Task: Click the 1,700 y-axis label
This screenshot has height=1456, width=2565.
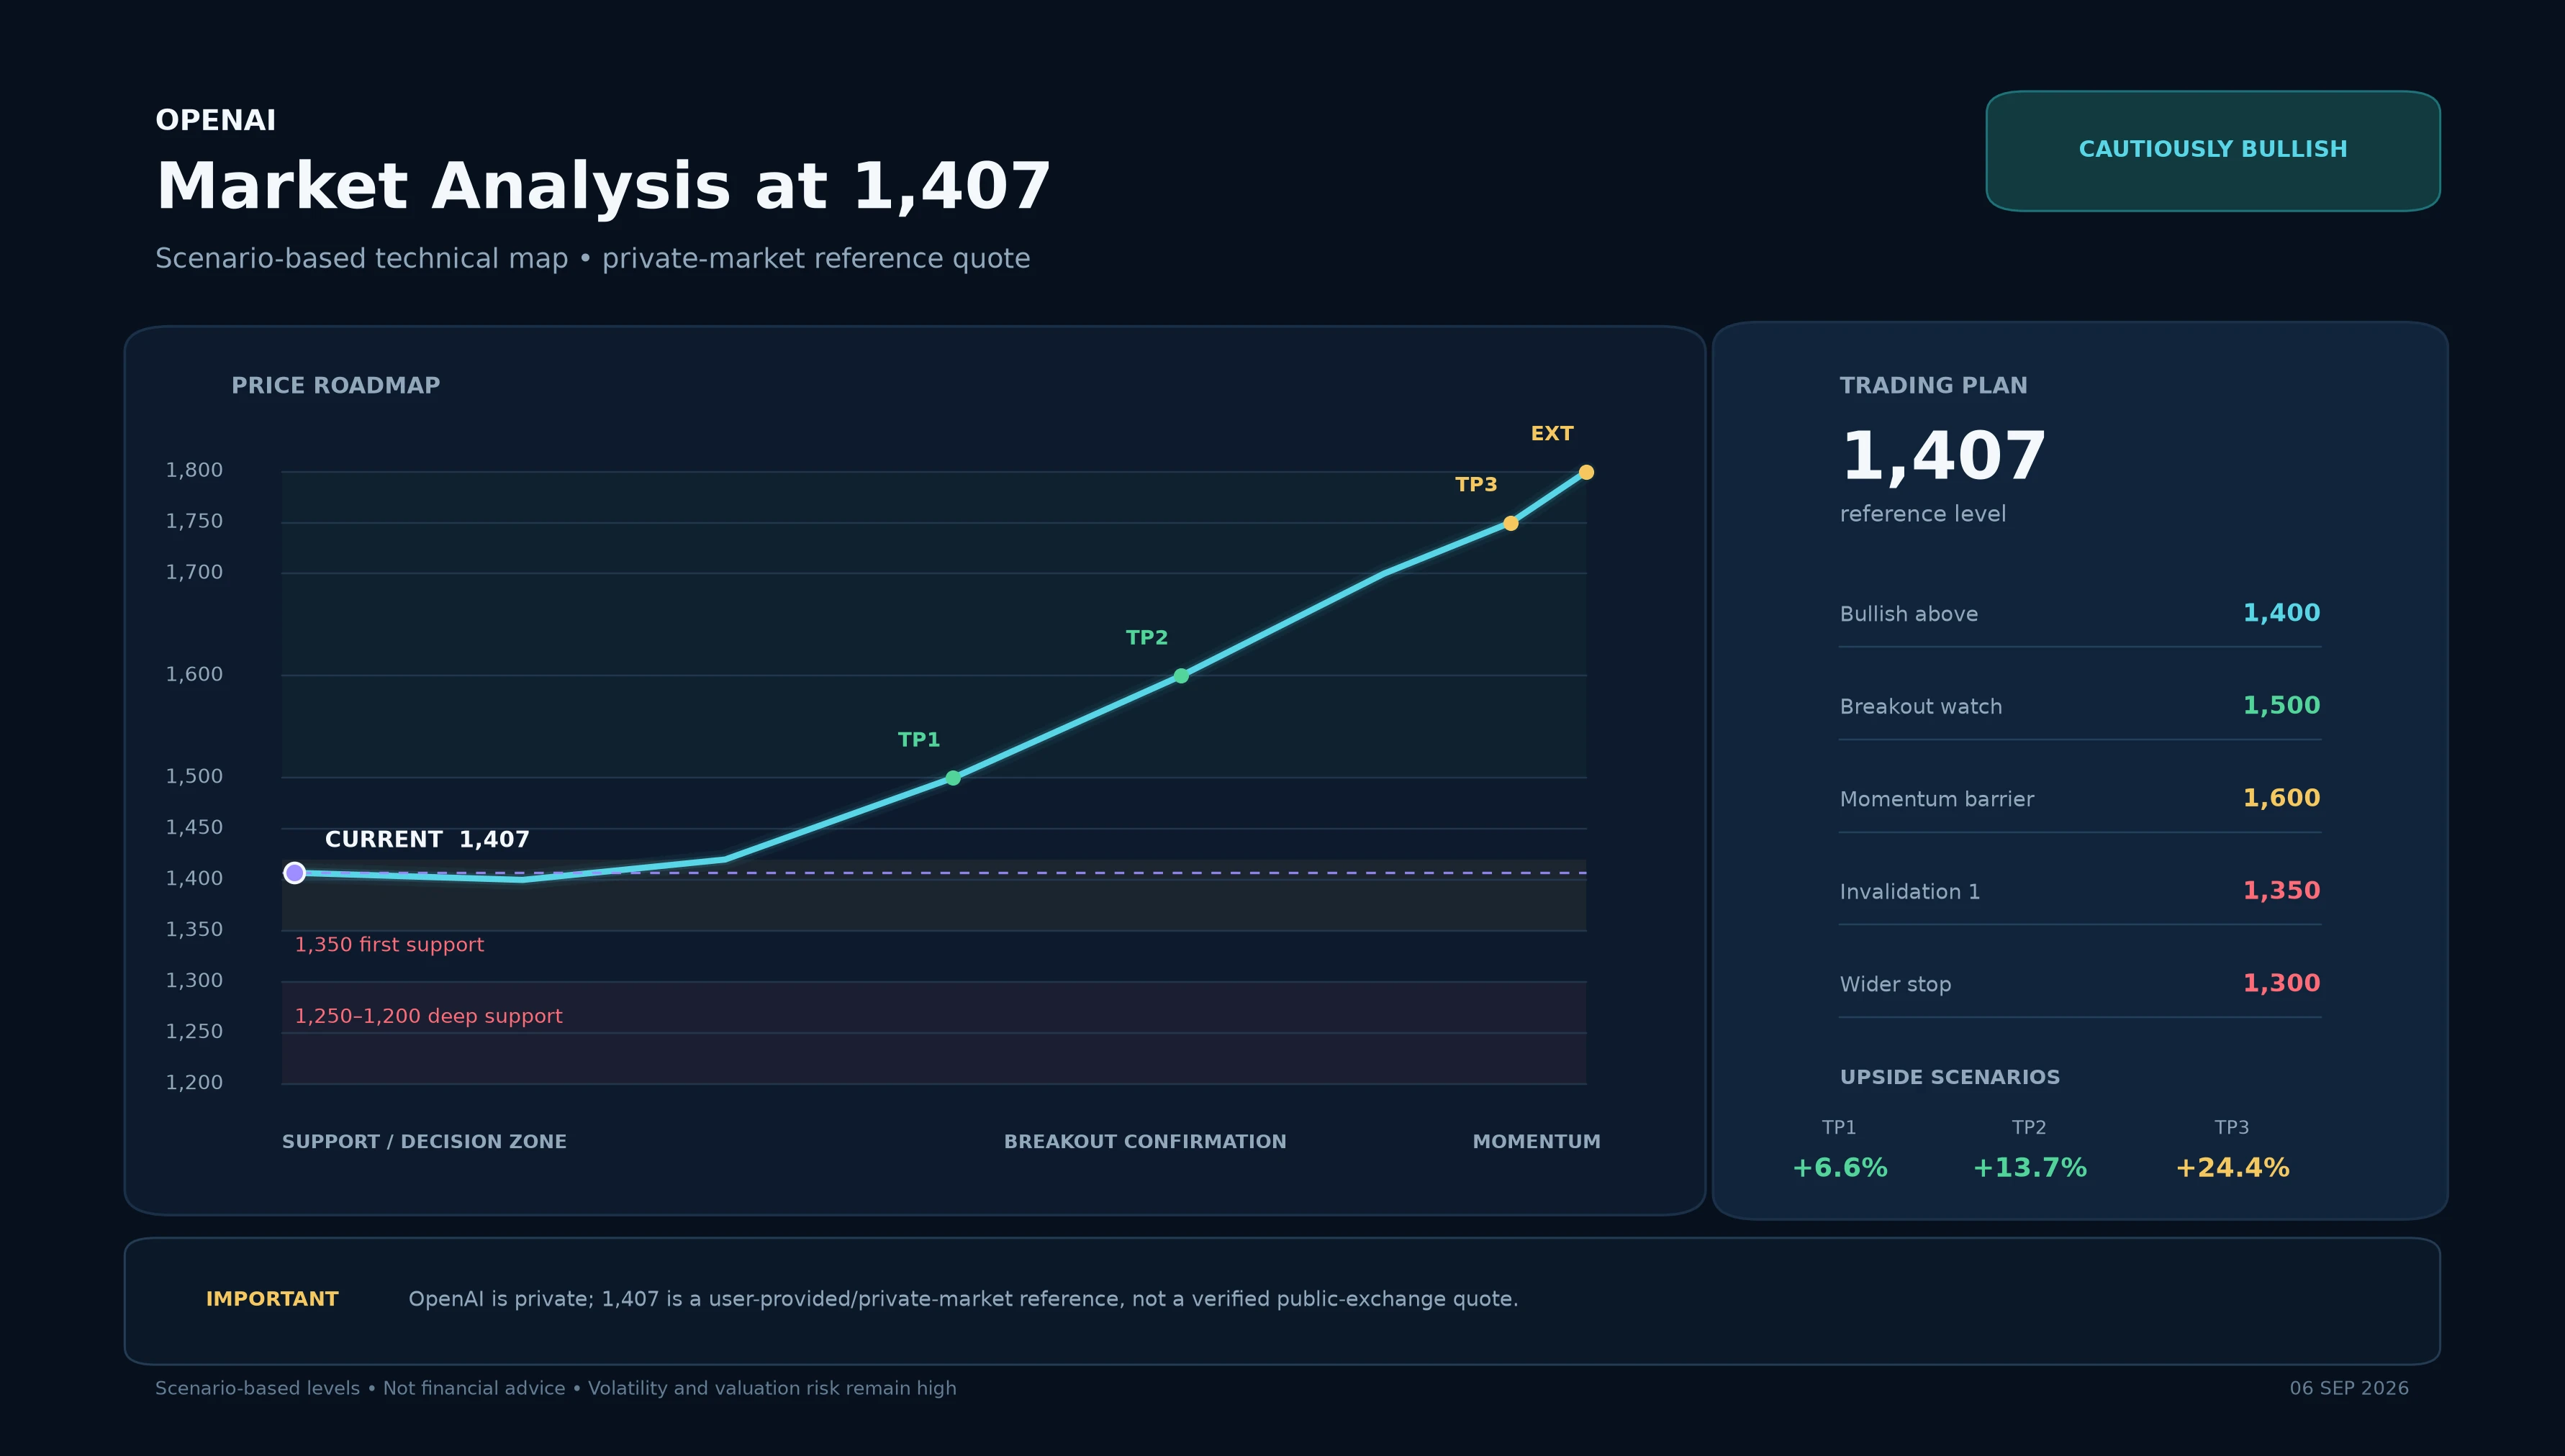Action: click(x=194, y=572)
